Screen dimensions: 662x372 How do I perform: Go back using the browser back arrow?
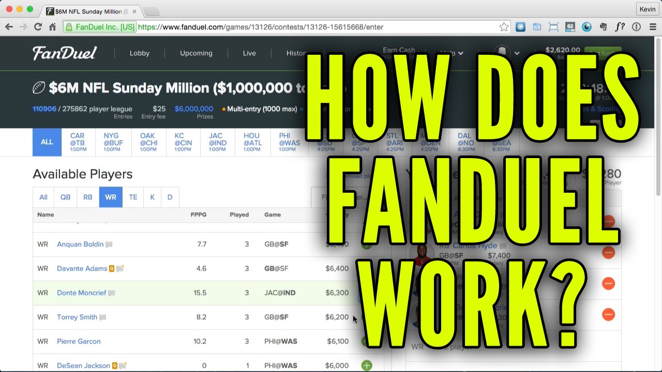[x=9, y=27]
